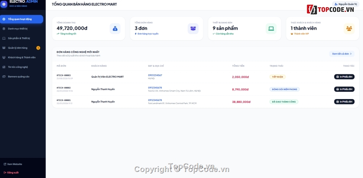The image size is (363, 178).
Task: Click total 2,050,000đ
Action: 240,77
